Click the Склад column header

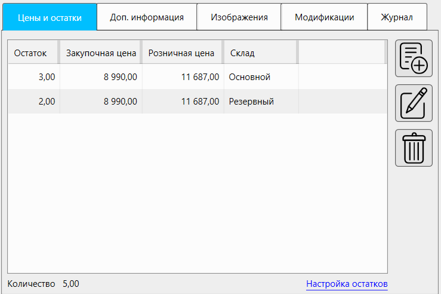click(242, 53)
